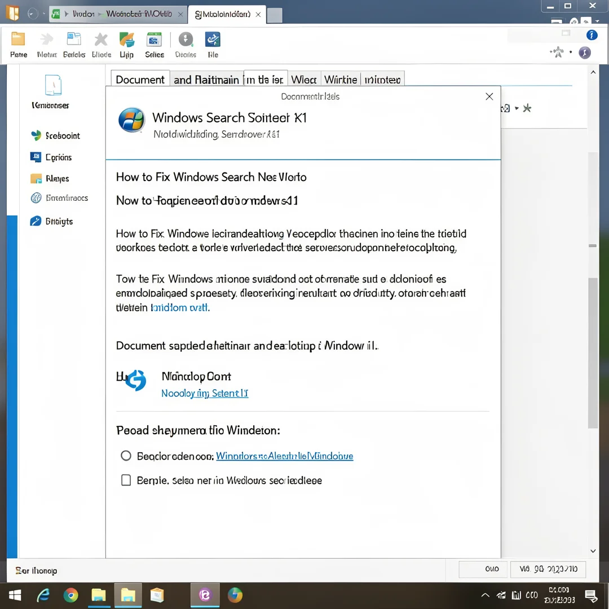Open the blue info icon at top right
The height and width of the screenshot is (609, 609).
point(592,35)
